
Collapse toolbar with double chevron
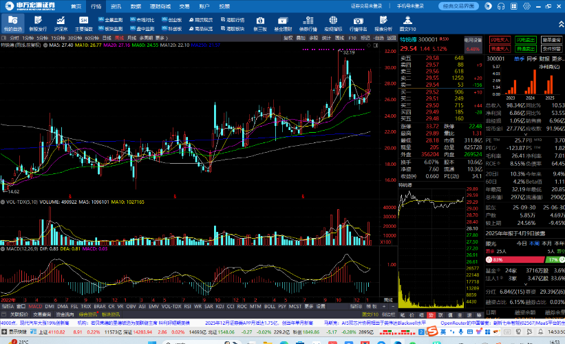(x=561, y=24)
